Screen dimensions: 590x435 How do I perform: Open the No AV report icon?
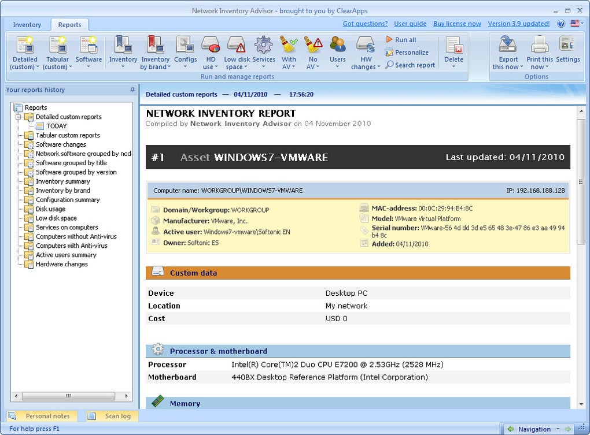[313, 44]
